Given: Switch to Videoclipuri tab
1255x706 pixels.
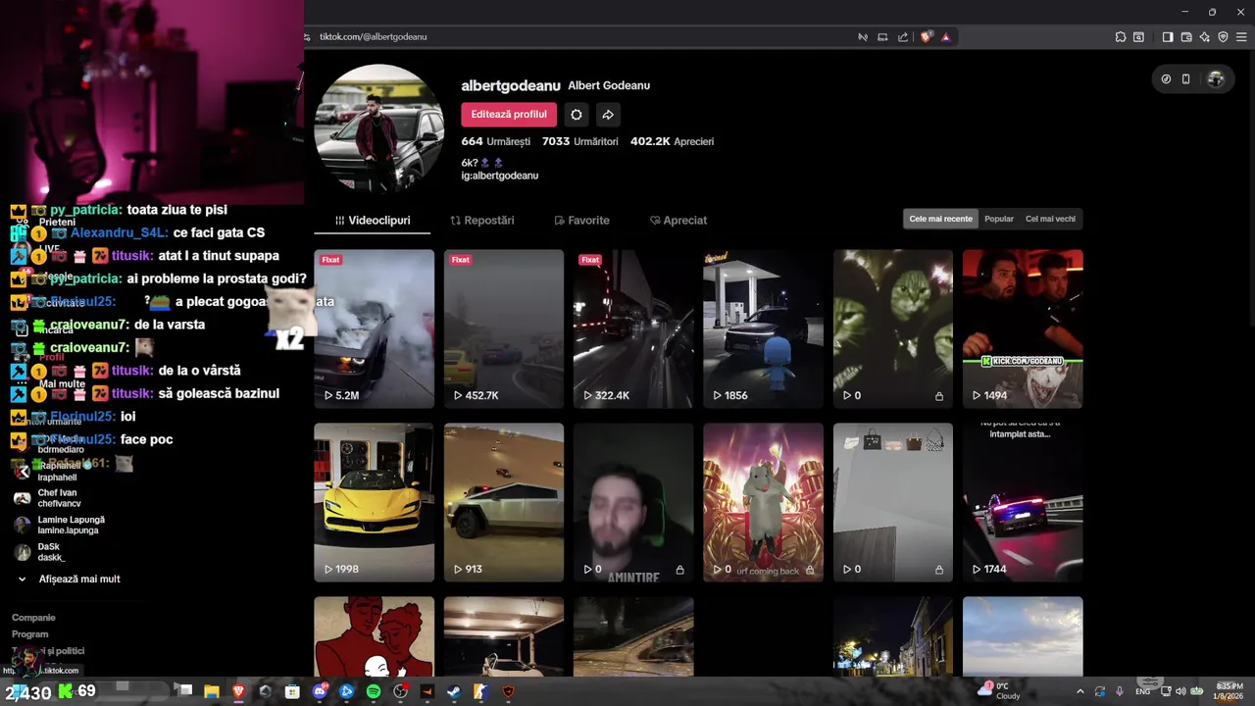Looking at the screenshot, I should 373,221.
